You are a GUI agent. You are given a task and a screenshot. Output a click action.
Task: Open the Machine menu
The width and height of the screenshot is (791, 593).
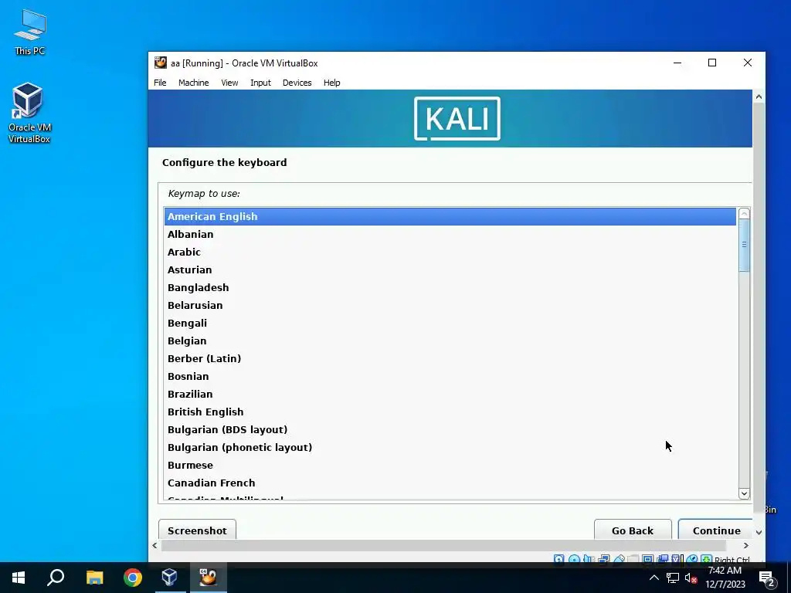point(194,83)
